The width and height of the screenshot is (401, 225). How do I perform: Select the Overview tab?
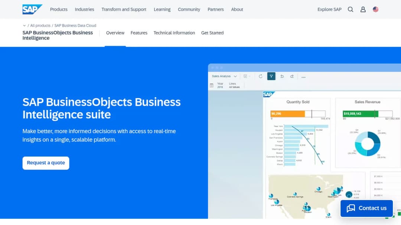115,33
